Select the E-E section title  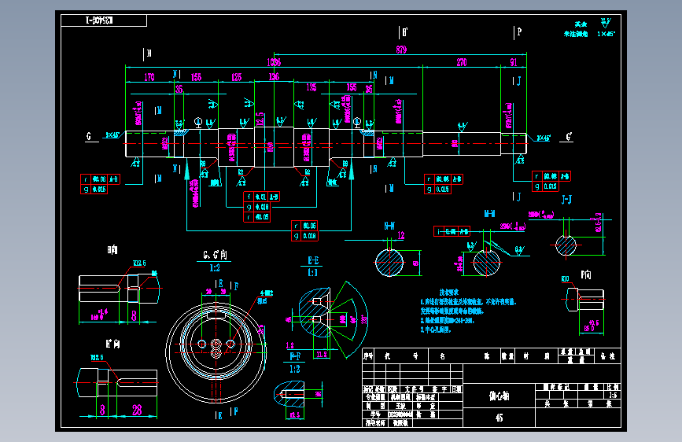[313, 260]
